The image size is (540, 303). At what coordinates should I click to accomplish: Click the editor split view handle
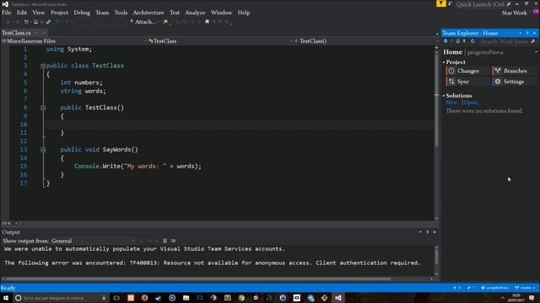tap(436, 48)
